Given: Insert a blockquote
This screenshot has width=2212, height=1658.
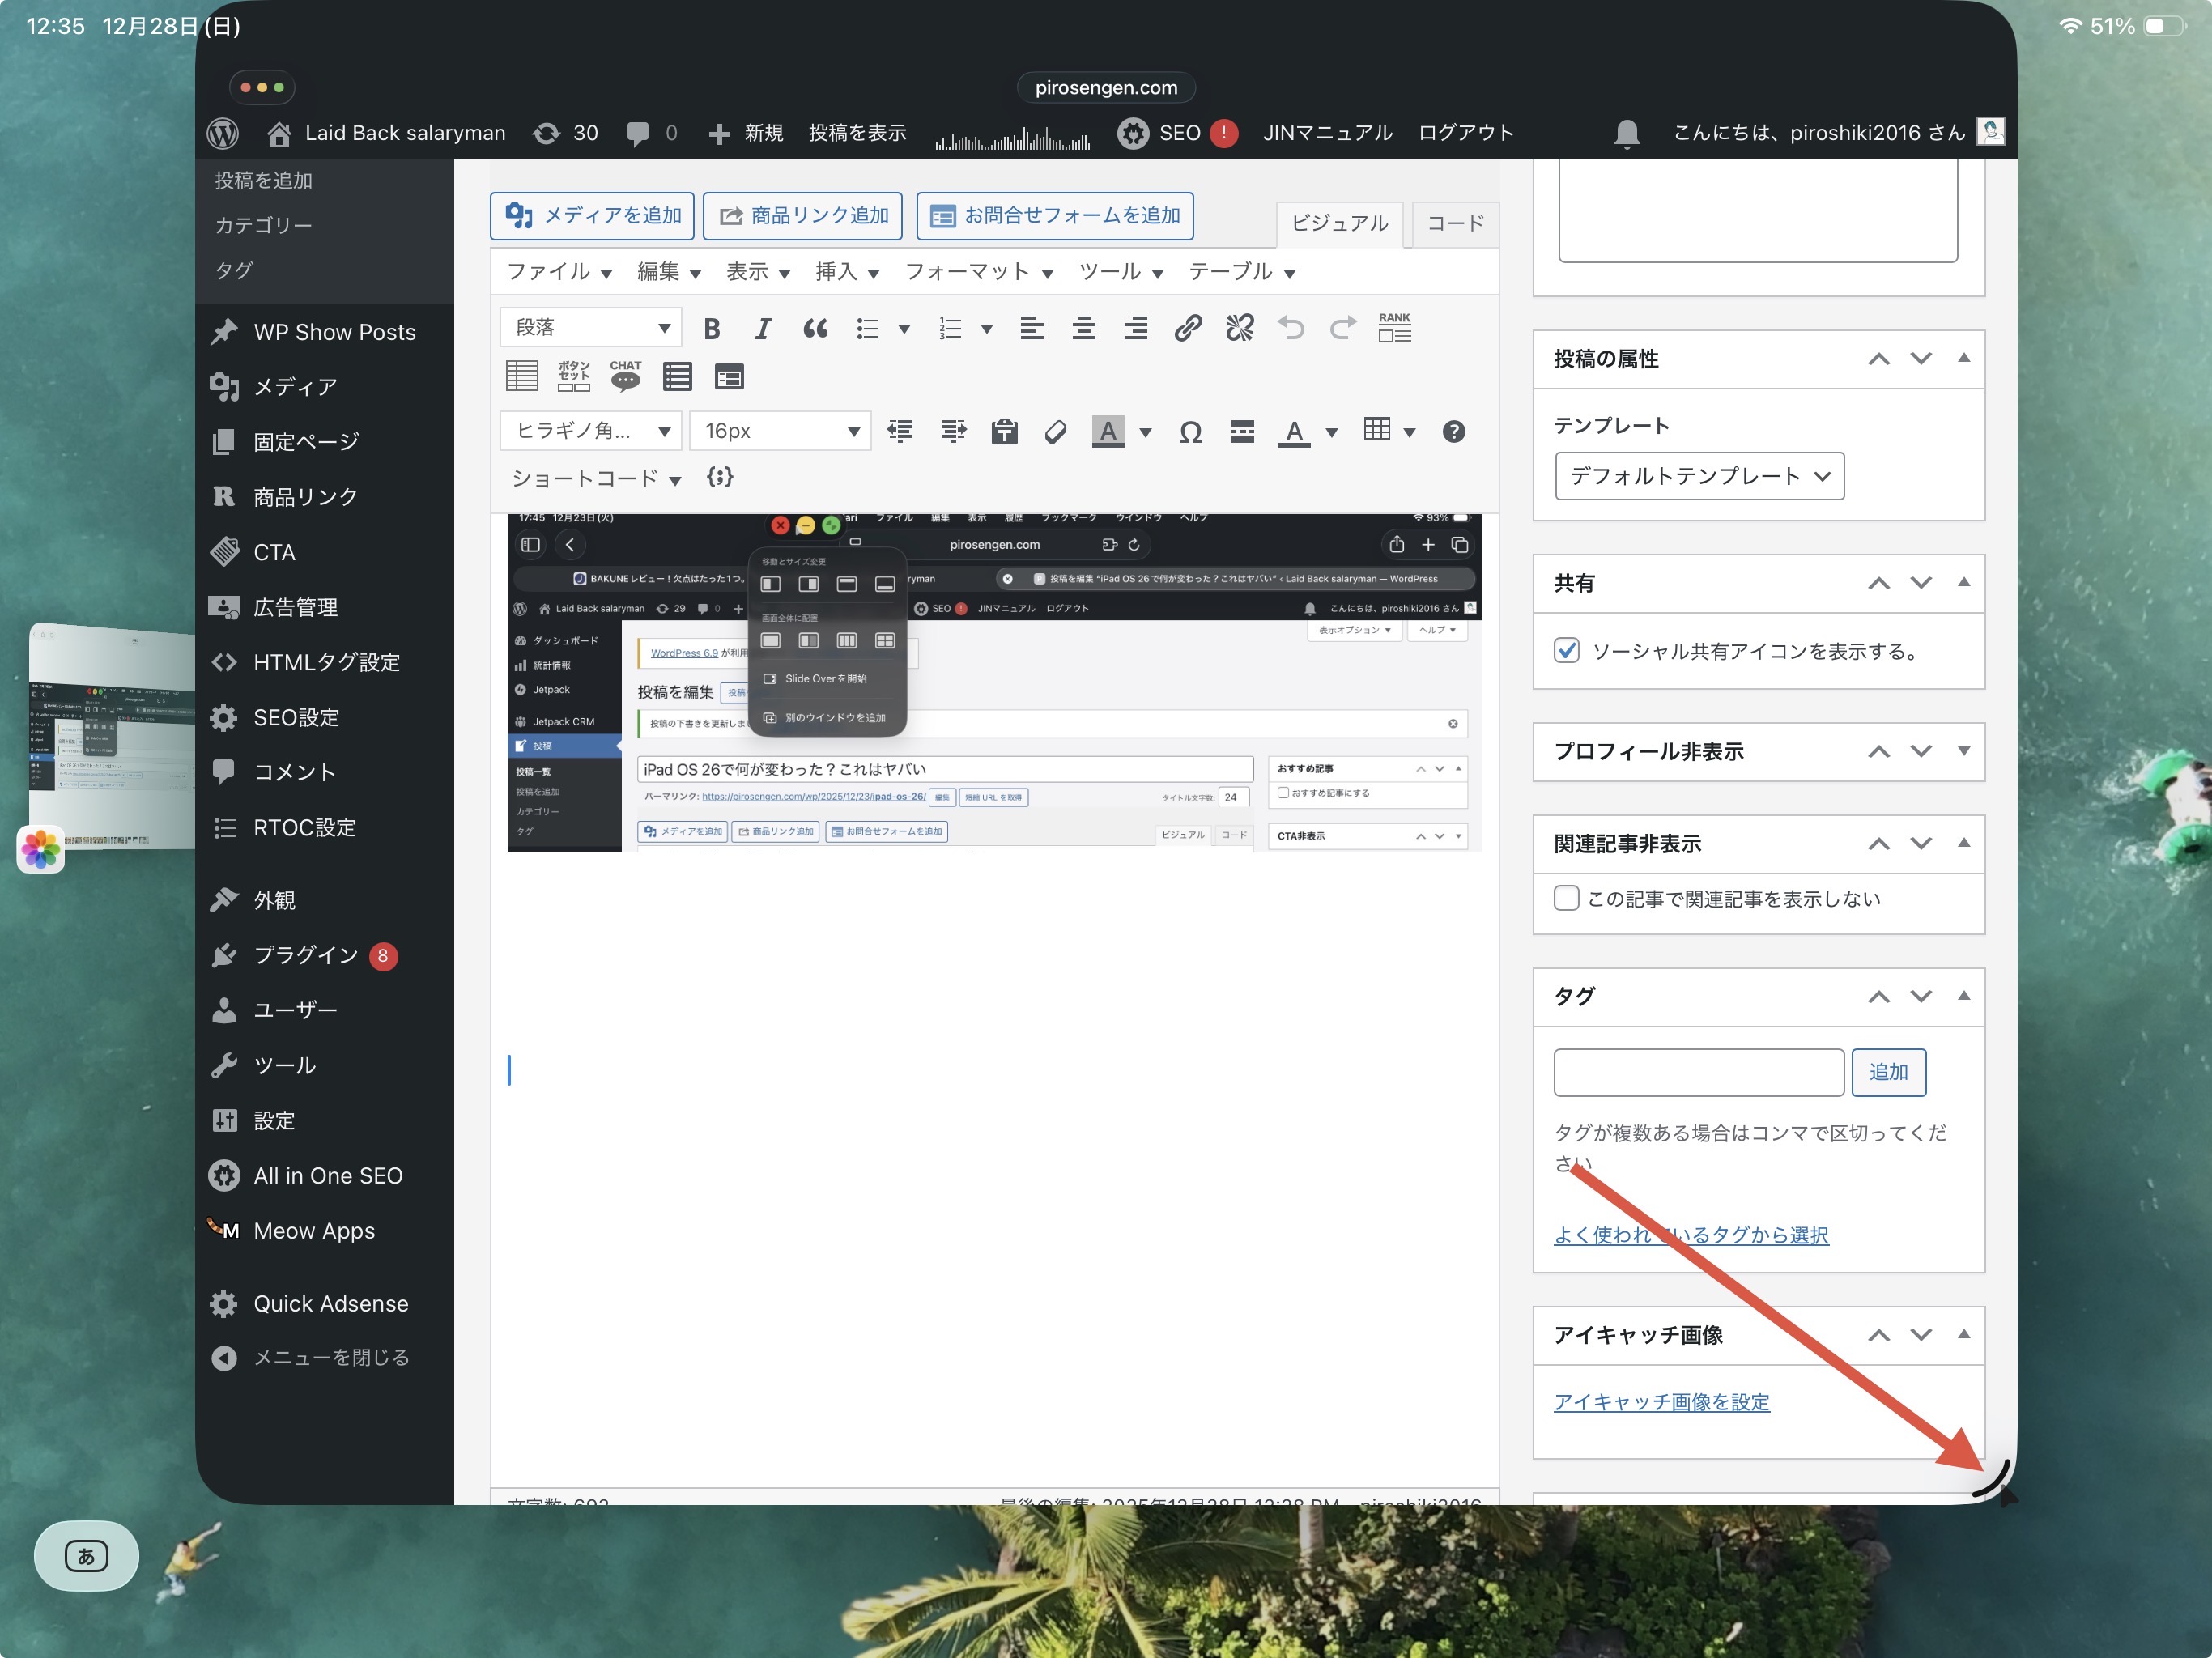Looking at the screenshot, I should tap(815, 328).
